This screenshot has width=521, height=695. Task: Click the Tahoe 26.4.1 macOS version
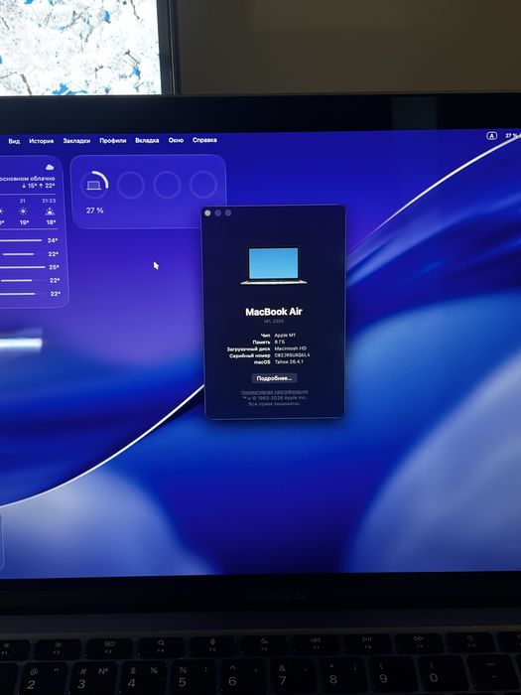(289, 361)
